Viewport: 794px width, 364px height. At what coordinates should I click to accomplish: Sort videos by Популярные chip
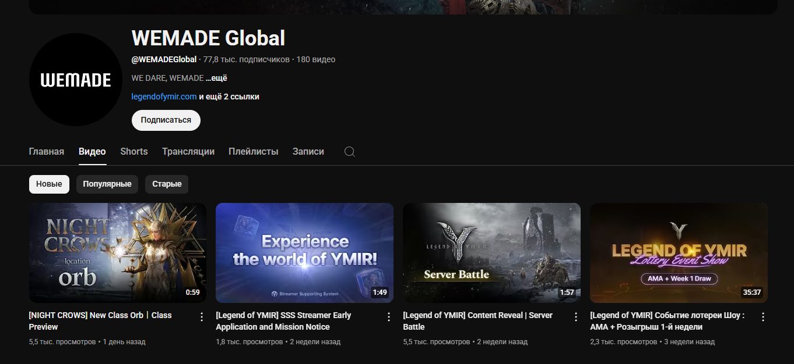coord(107,184)
